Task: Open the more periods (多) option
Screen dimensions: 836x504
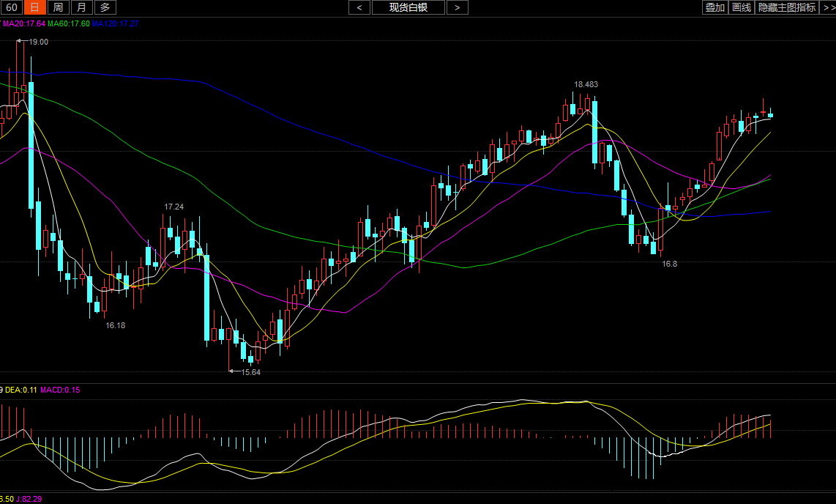Action: click(105, 7)
